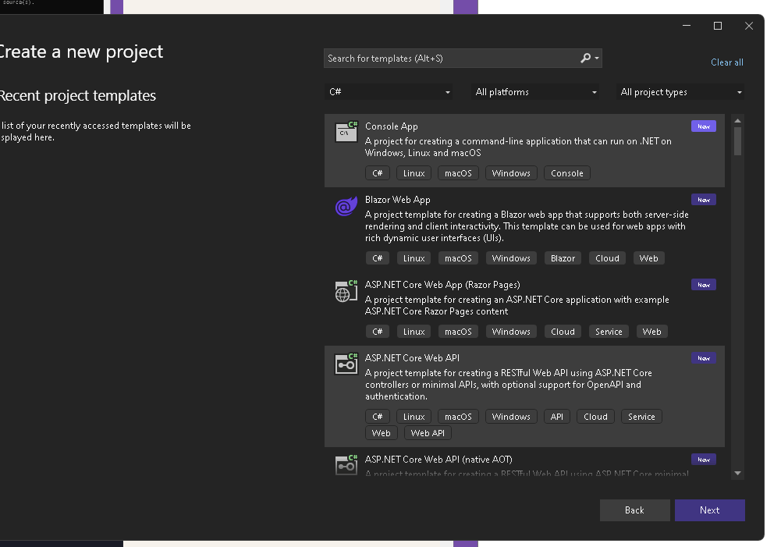
Task: Click New badge on Web API native AOT
Action: tap(704, 460)
